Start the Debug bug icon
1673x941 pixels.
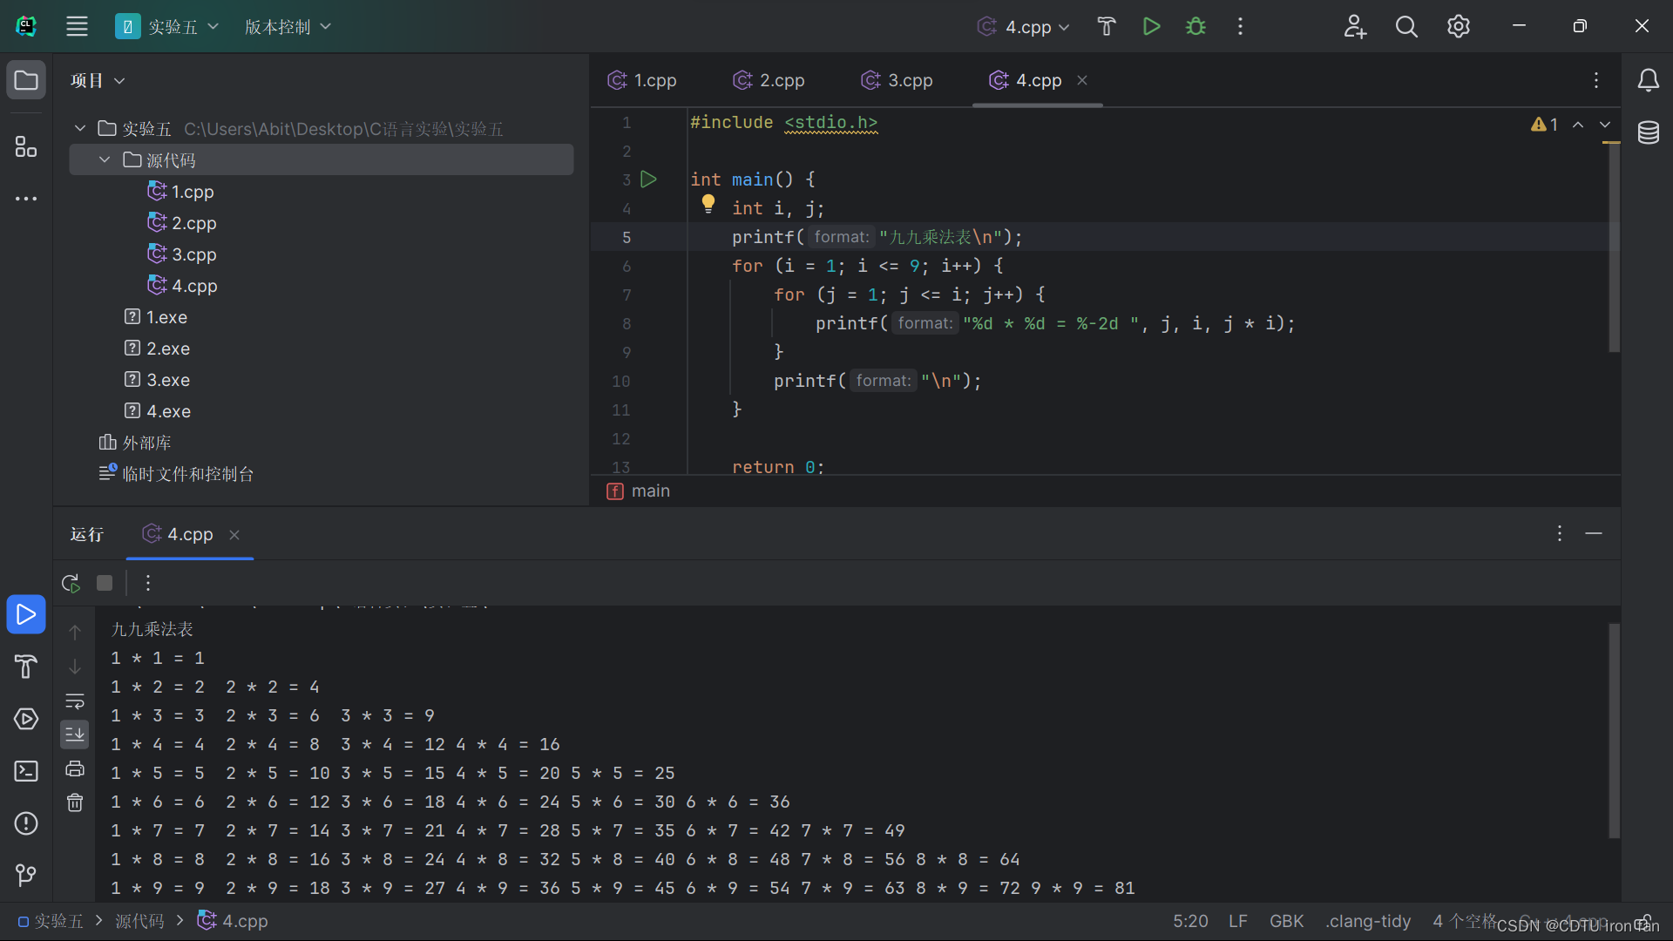tap(1195, 26)
